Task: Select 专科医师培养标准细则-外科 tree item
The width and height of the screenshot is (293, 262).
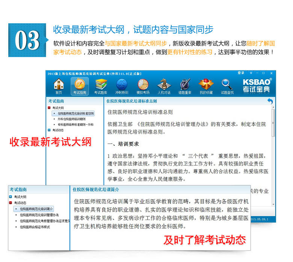Action: [76, 125]
